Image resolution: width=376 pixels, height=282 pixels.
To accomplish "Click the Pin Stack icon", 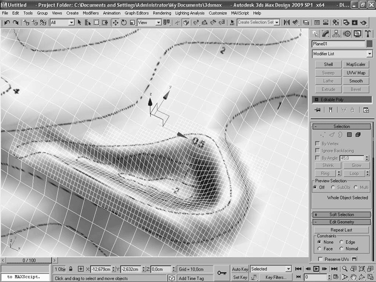I will click(x=318, y=110).
